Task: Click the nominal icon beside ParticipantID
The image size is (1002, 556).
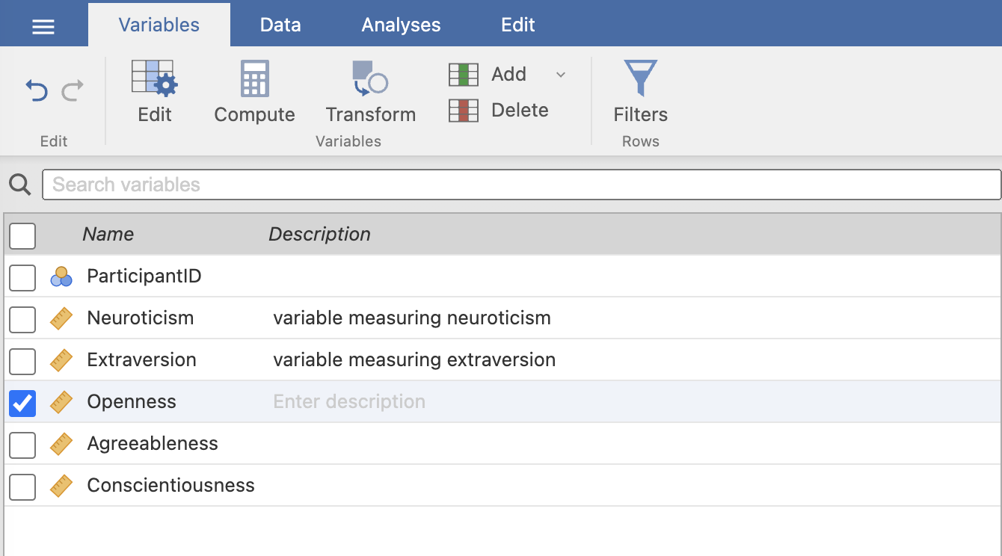Action: coord(61,277)
